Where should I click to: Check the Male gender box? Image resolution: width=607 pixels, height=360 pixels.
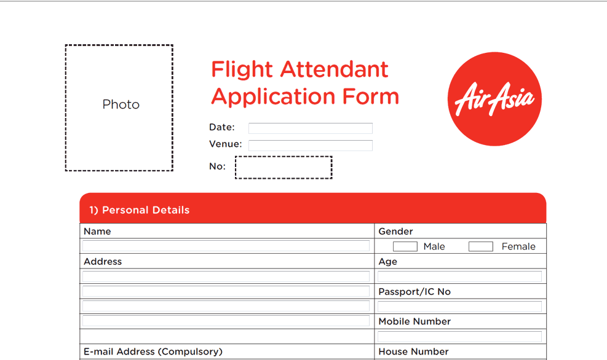[x=405, y=246]
